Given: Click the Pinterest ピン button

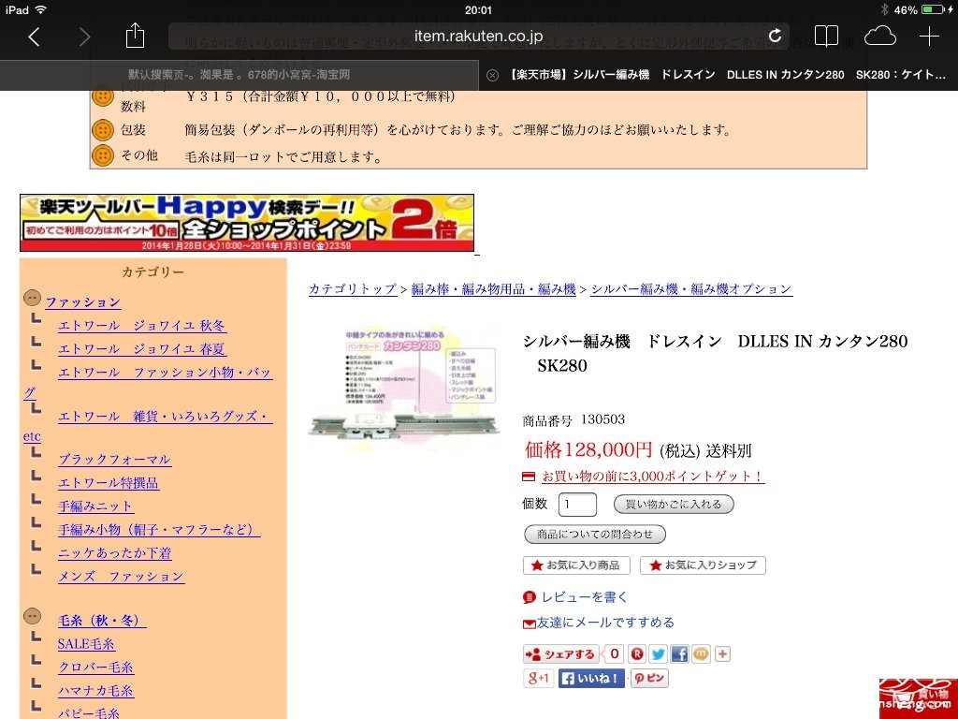Looking at the screenshot, I should [649, 678].
